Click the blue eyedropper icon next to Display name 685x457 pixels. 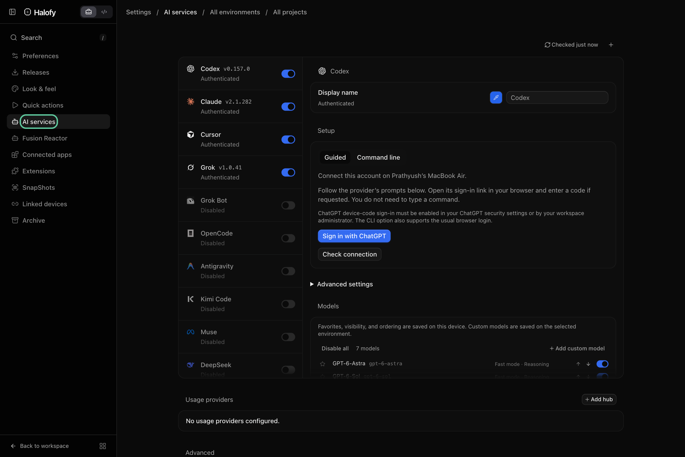pyautogui.click(x=496, y=97)
